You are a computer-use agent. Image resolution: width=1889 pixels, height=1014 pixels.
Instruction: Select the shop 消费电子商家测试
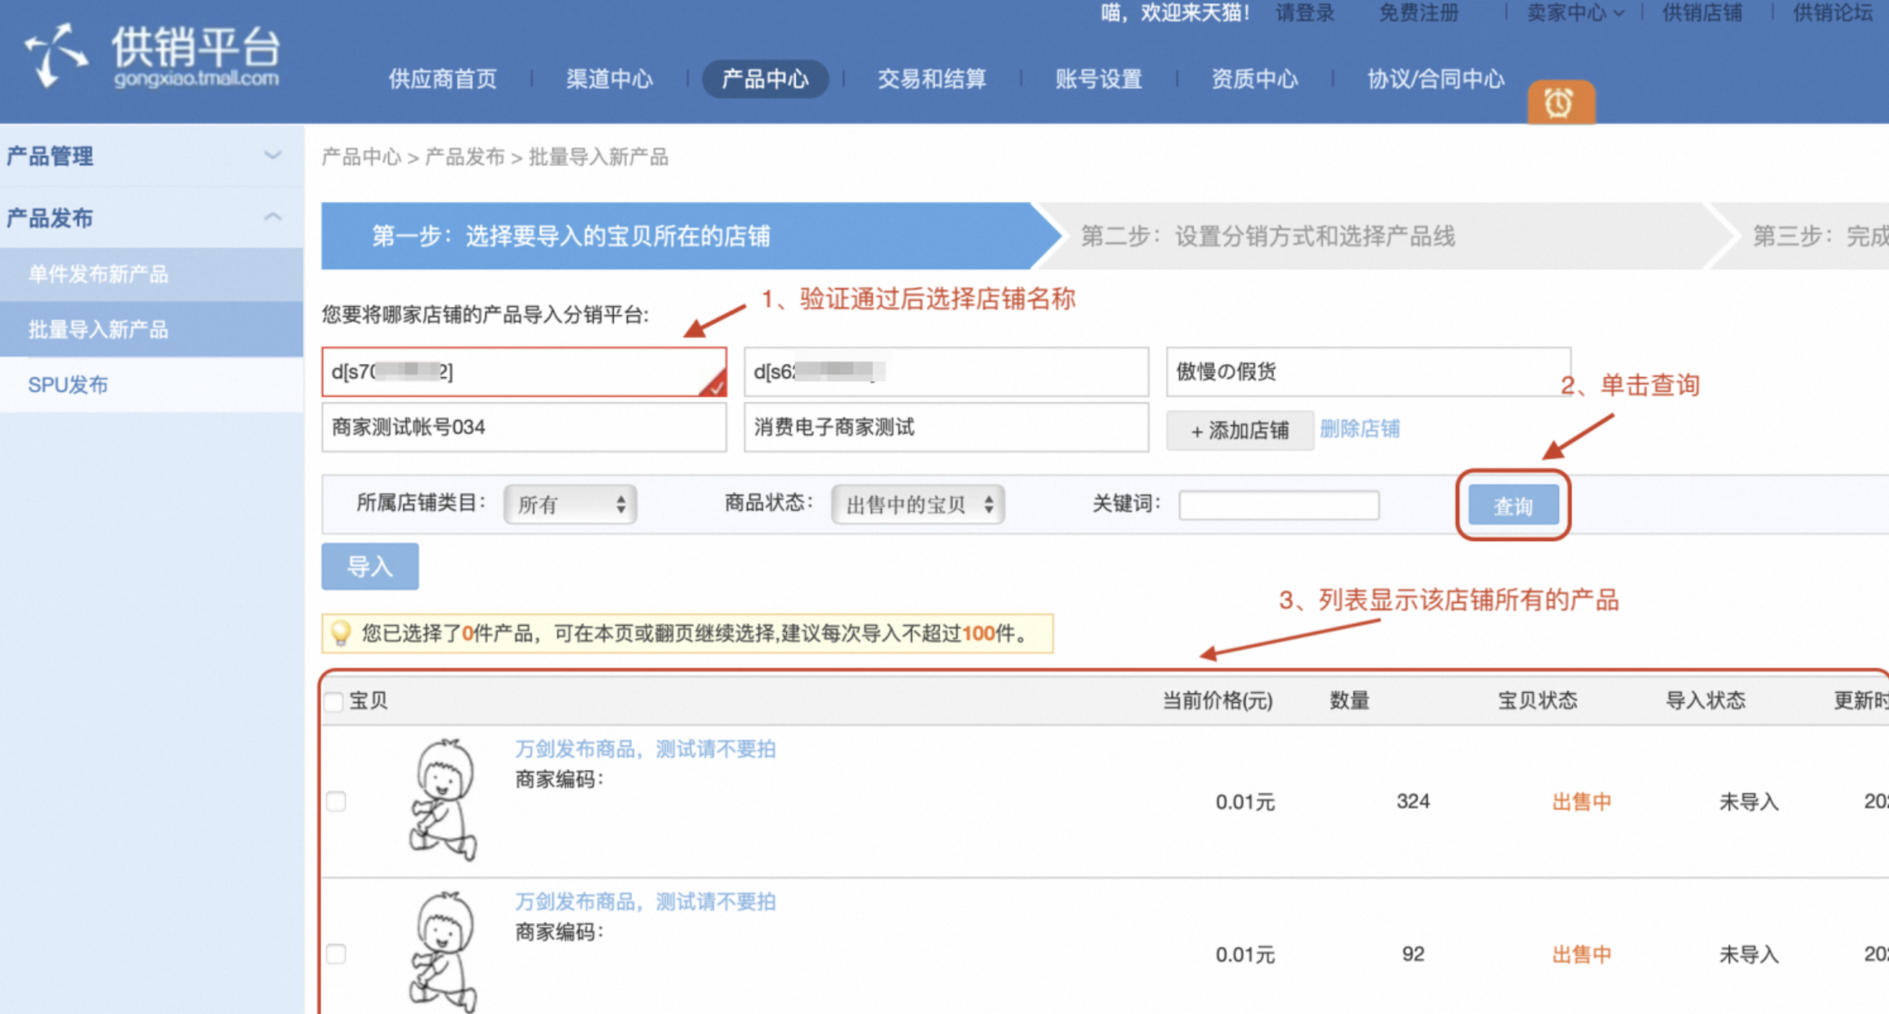pos(946,427)
